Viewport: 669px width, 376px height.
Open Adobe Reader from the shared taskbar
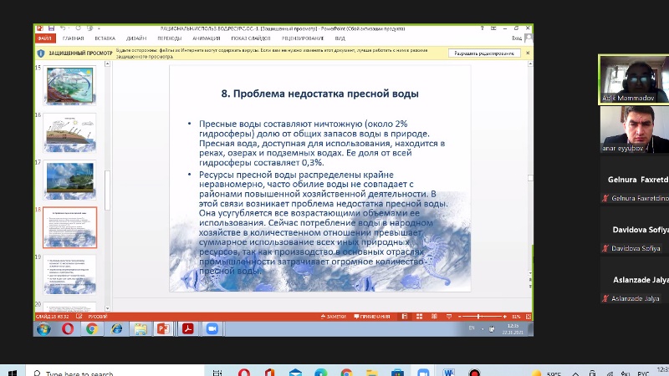click(x=188, y=328)
